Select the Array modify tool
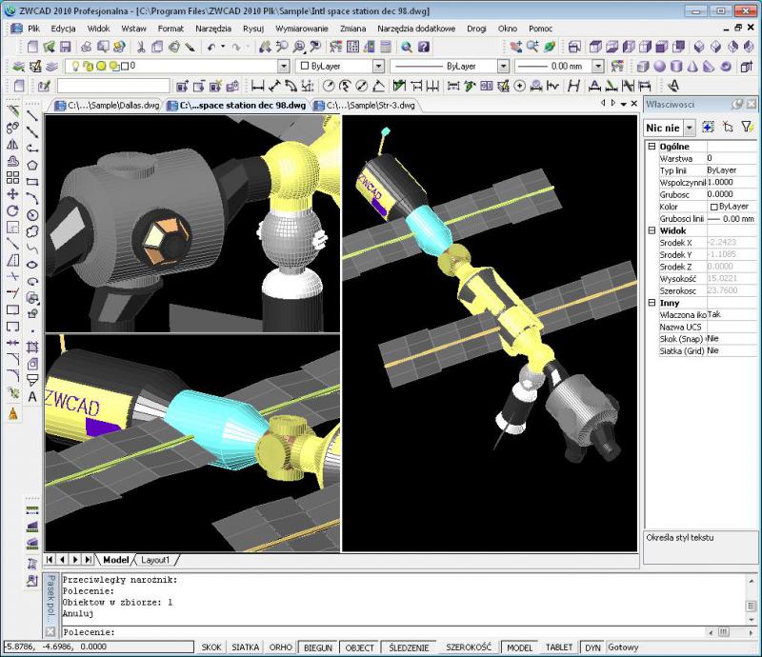Image resolution: width=762 pixels, height=657 pixels. [x=12, y=177]
